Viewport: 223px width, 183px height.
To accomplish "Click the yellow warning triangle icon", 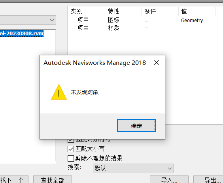I will pos(59,92).
